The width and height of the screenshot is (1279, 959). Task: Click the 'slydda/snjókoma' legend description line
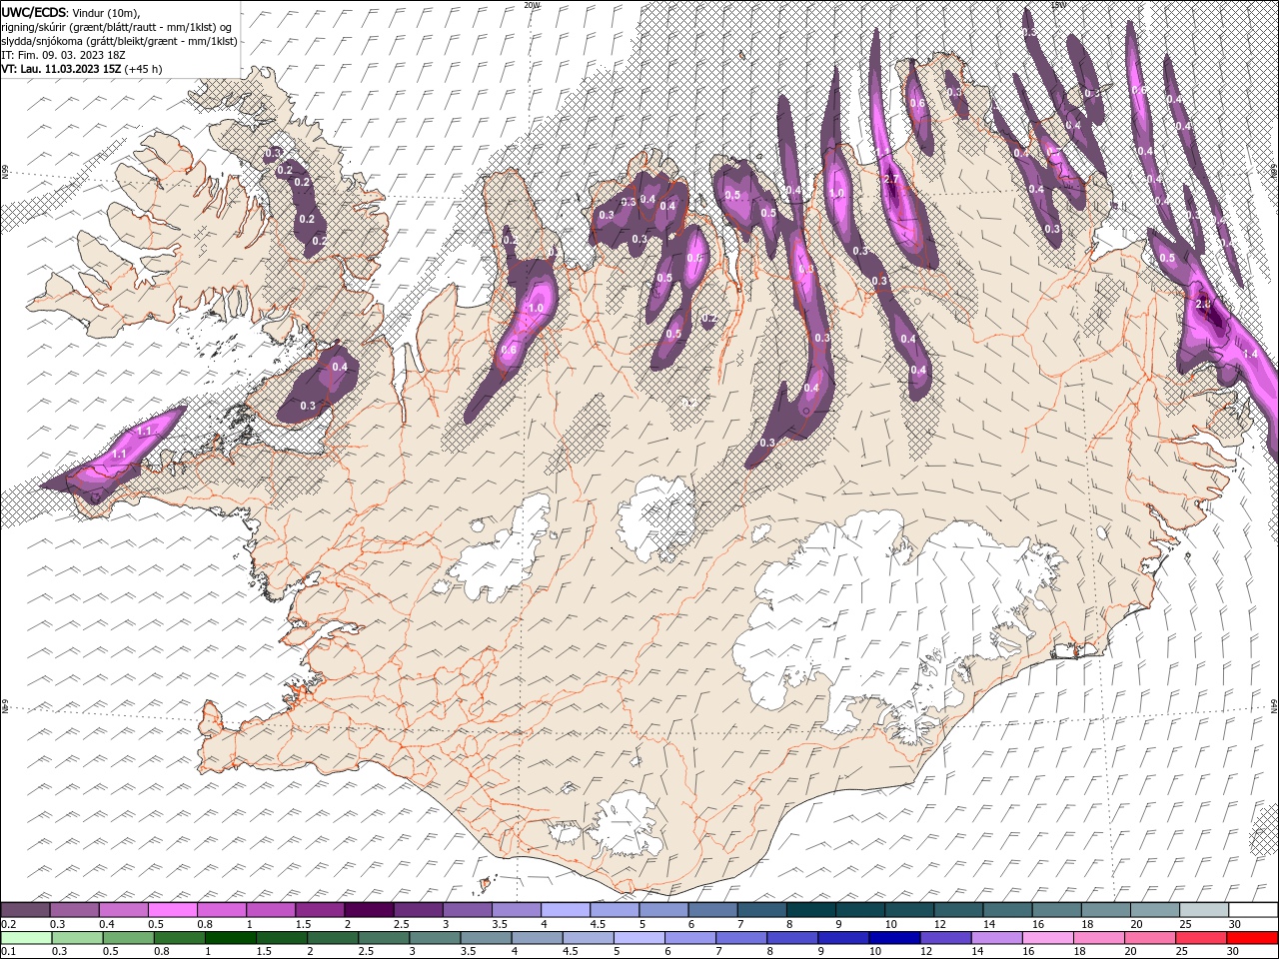119,41
